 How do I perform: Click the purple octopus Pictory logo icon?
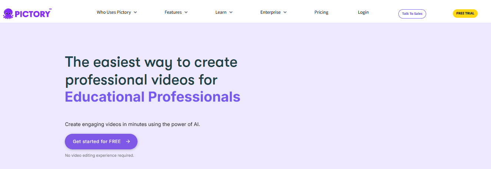pos(8,14)
